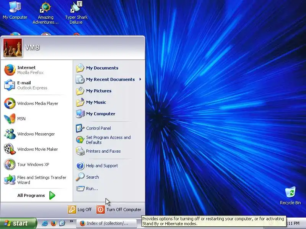Screen dimensions: 306x229
Task: Open Windows Messenger icon
Action: click(x=10, y=134)
